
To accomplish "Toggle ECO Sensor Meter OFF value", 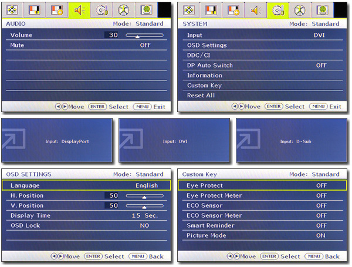I will (x=321, y=215).
